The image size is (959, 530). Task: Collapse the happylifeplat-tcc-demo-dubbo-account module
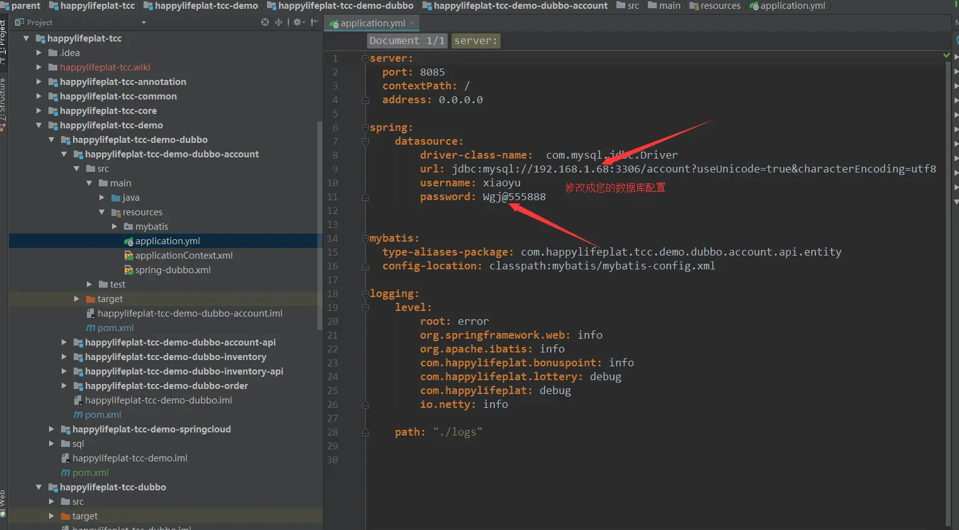click(64, 154)
